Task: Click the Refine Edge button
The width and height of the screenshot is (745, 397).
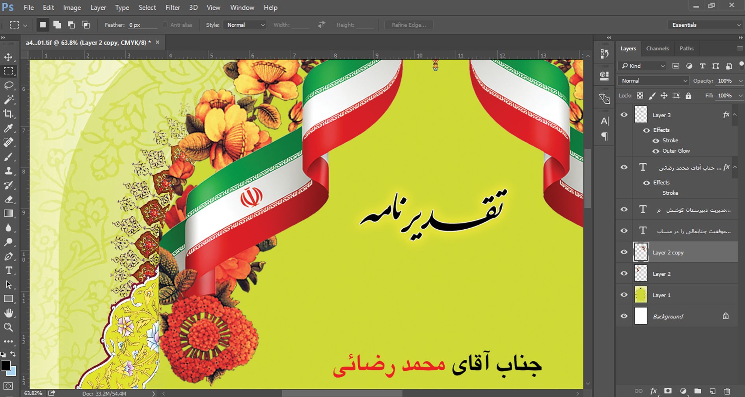Action: pos(409,25)
